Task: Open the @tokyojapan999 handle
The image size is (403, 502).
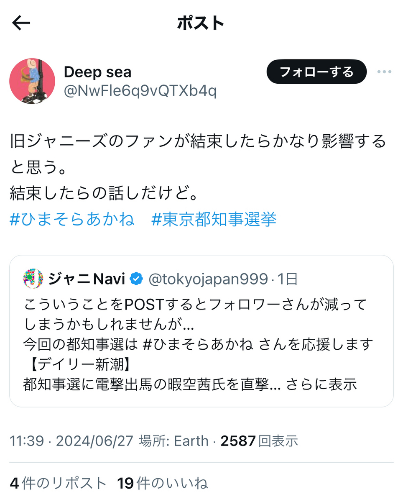Action: 208,279
